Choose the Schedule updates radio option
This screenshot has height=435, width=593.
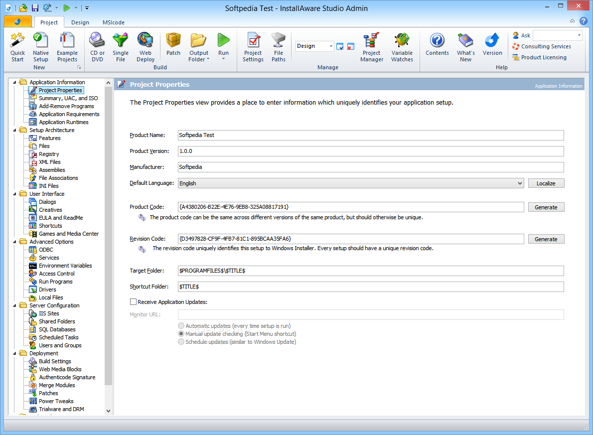click(x=181, y=341)
